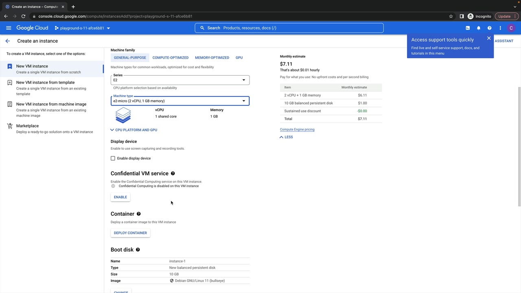Click the browser address bar URL
The width and height of the screenshot is (521, 293).
(x=115, y=16)
